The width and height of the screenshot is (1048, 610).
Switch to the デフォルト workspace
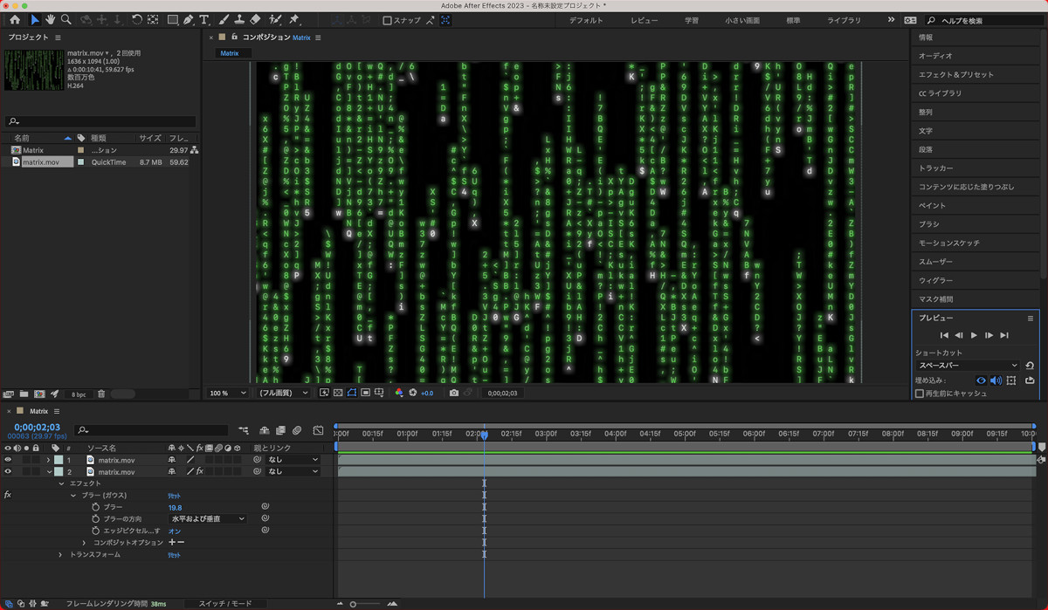tap(585, 20)
